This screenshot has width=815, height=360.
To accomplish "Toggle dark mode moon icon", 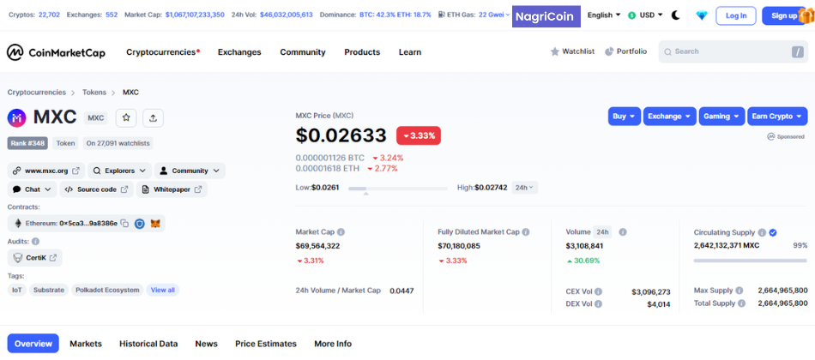I will pos(676,15).
